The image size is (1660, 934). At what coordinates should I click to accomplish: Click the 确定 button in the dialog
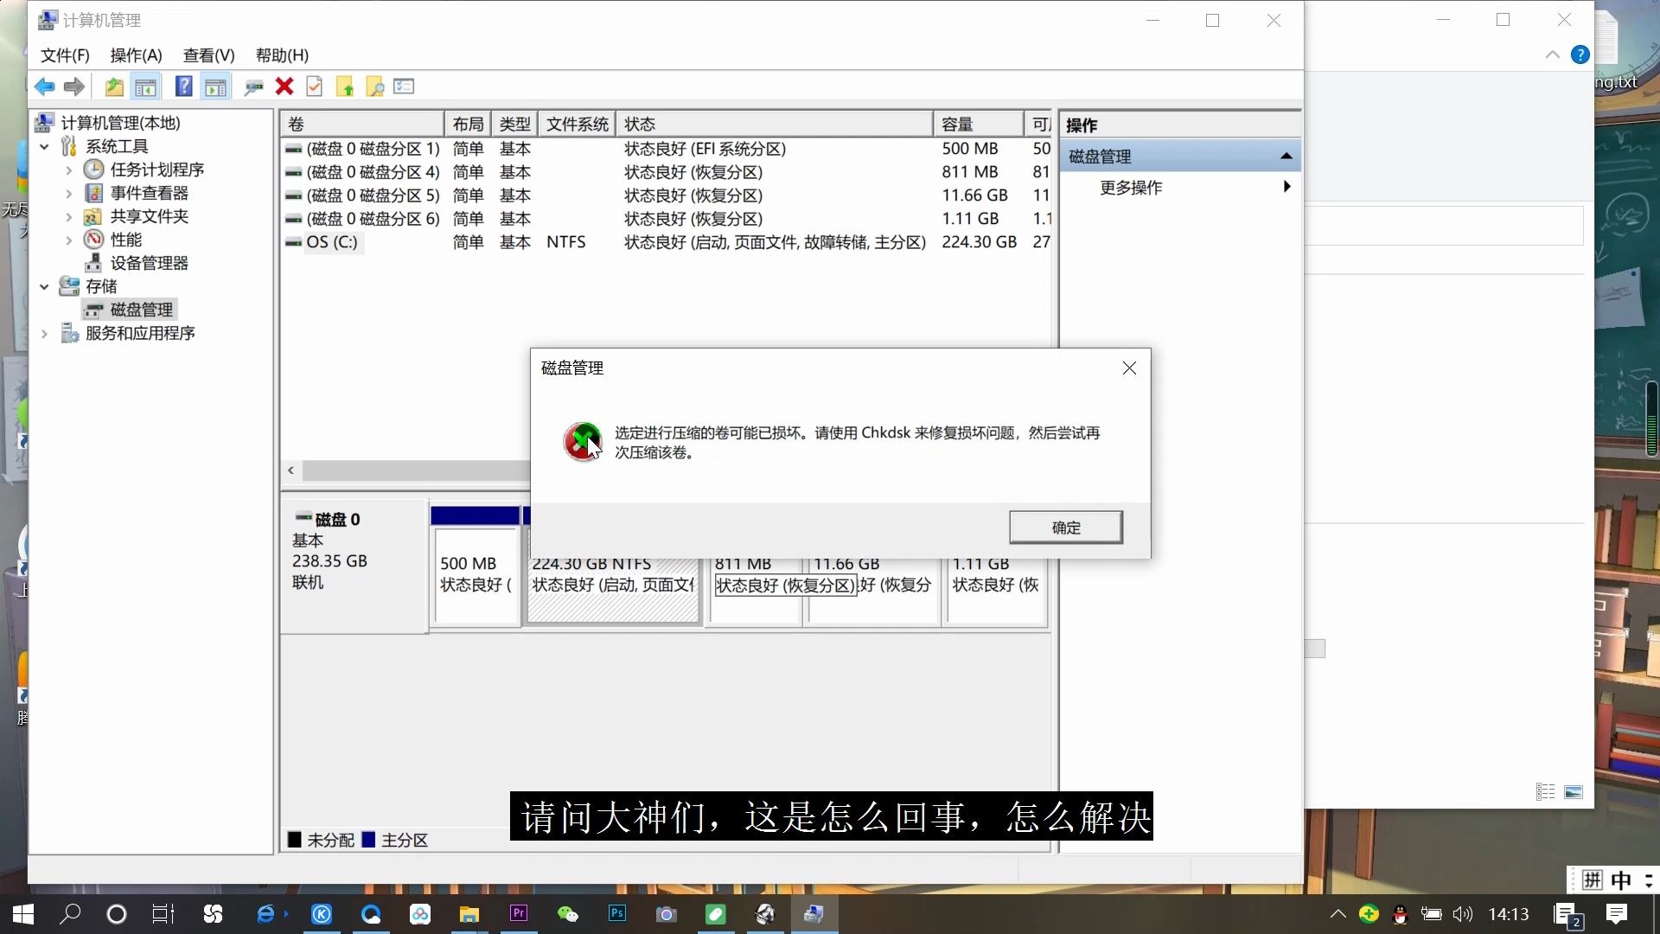[x=1065, y=528]
